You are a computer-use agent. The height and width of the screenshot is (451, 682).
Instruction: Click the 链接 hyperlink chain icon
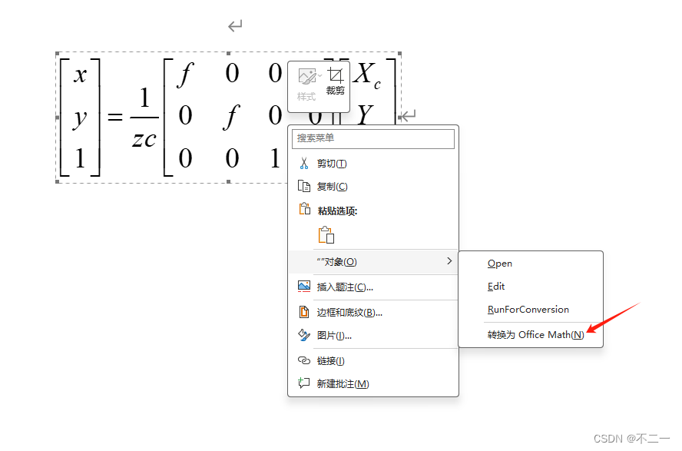point(303,359)
